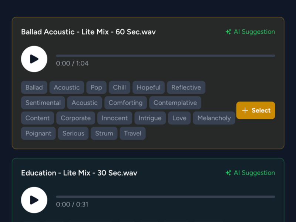
Task: Click the AI Suggestion sparkle icon on Education card
Action: pos(228,173)
